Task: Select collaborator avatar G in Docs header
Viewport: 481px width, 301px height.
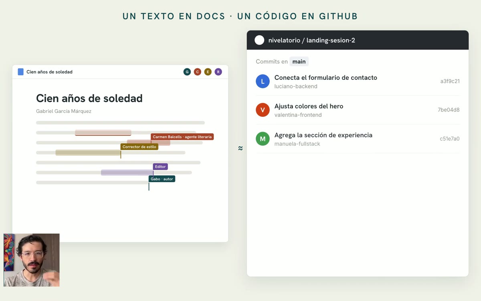Action: tap(187, 72)
